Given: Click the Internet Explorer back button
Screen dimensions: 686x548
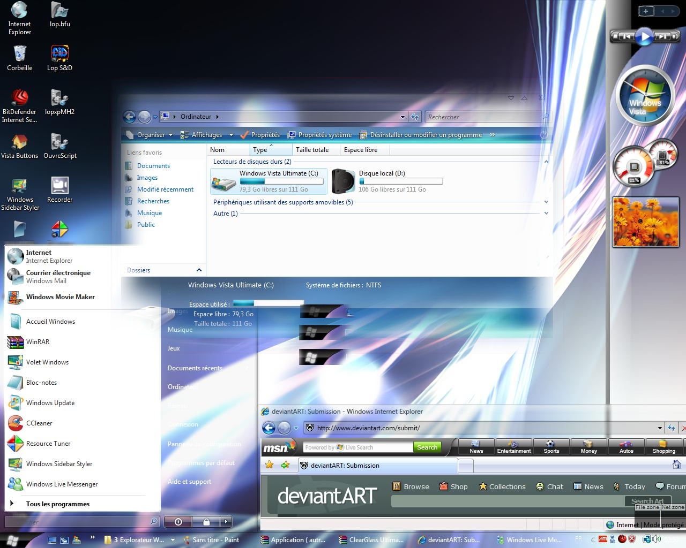Looking at the screenshot, I should (269, 428).
